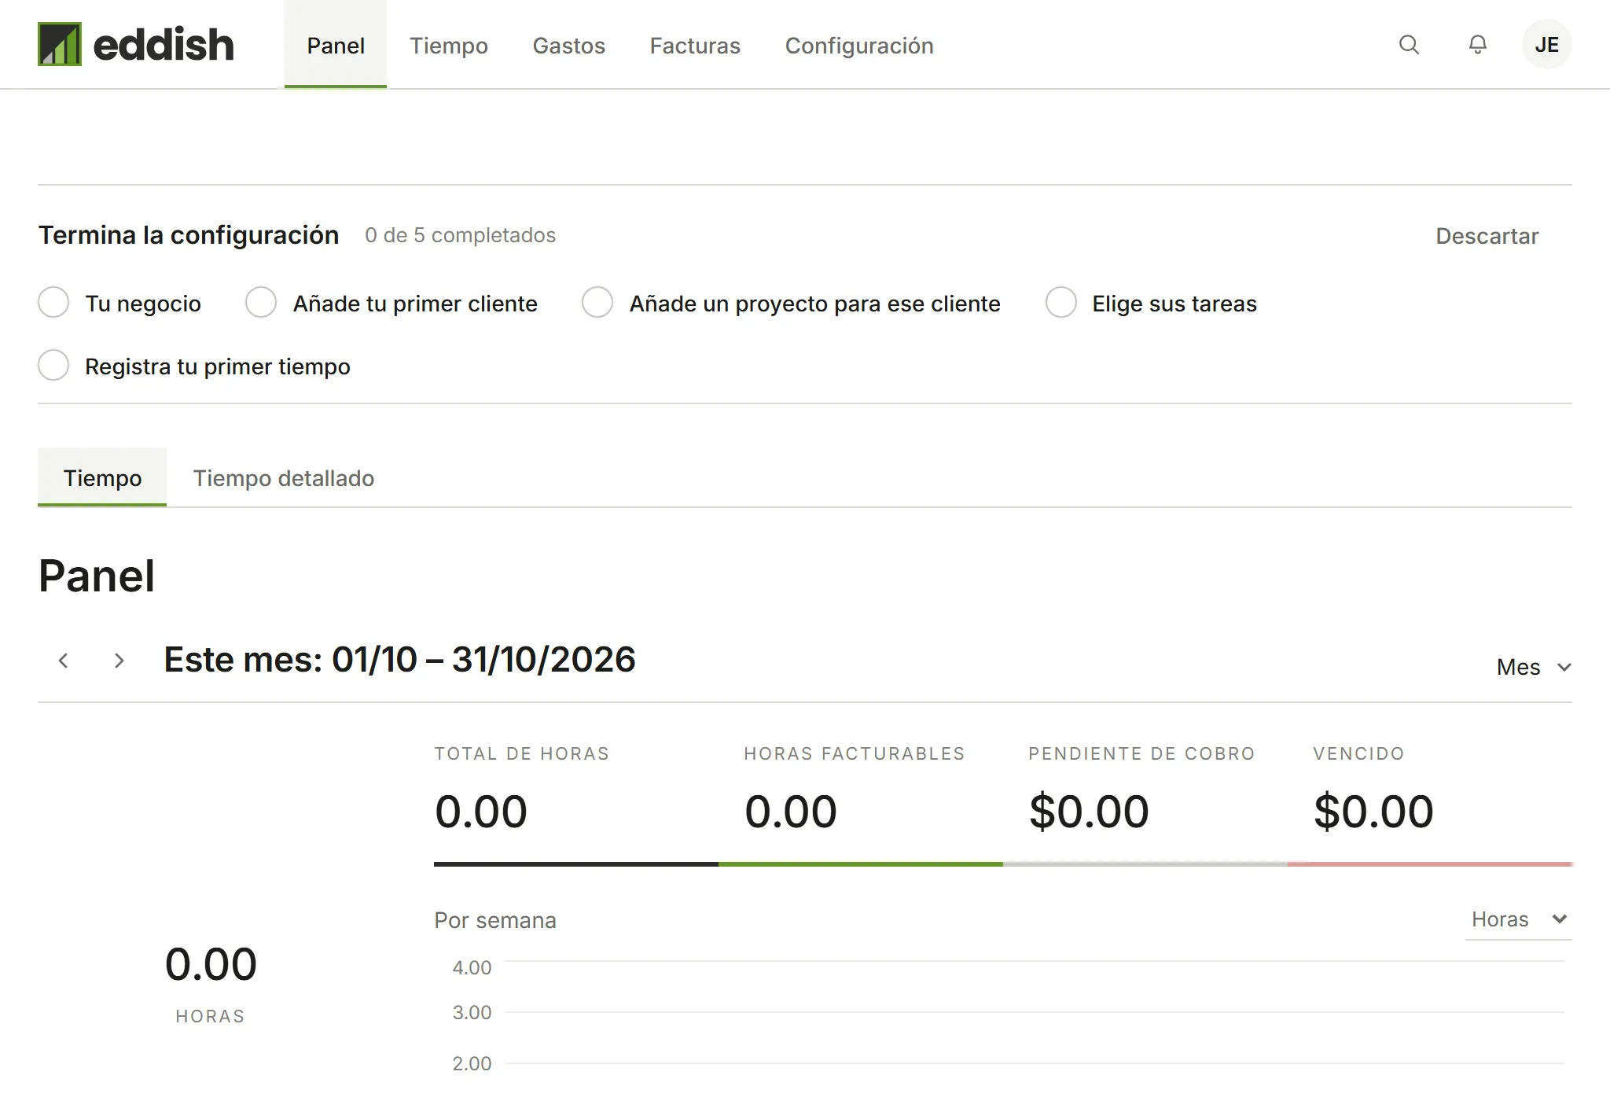Select the Tiempo dashboard tab
Viewport: 1610px width, 1101px height.
point(102,477)
